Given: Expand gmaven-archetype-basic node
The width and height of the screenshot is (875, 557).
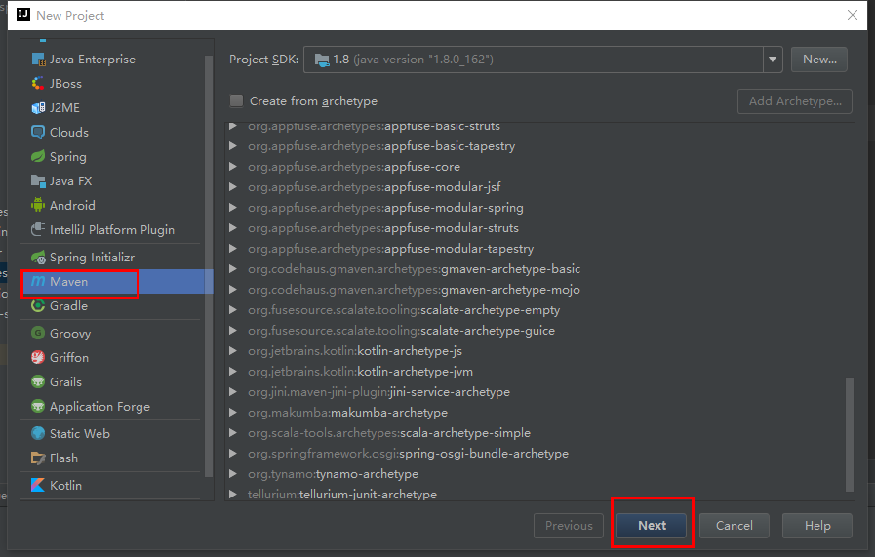Looking at the screenshot, I should (x=233, y=269).
